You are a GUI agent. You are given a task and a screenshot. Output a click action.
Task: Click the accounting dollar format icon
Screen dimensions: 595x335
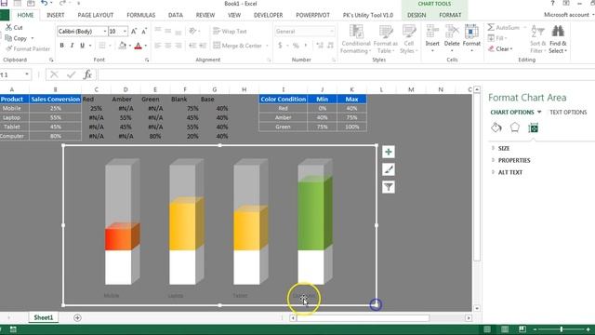[x=280, y=46]
